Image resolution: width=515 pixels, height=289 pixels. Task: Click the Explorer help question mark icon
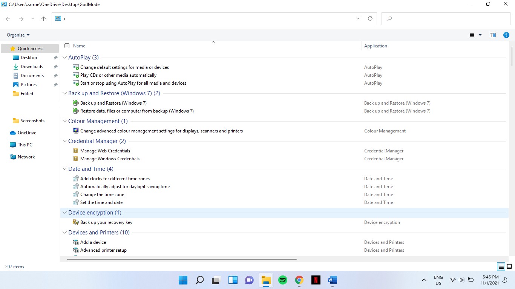506,35
